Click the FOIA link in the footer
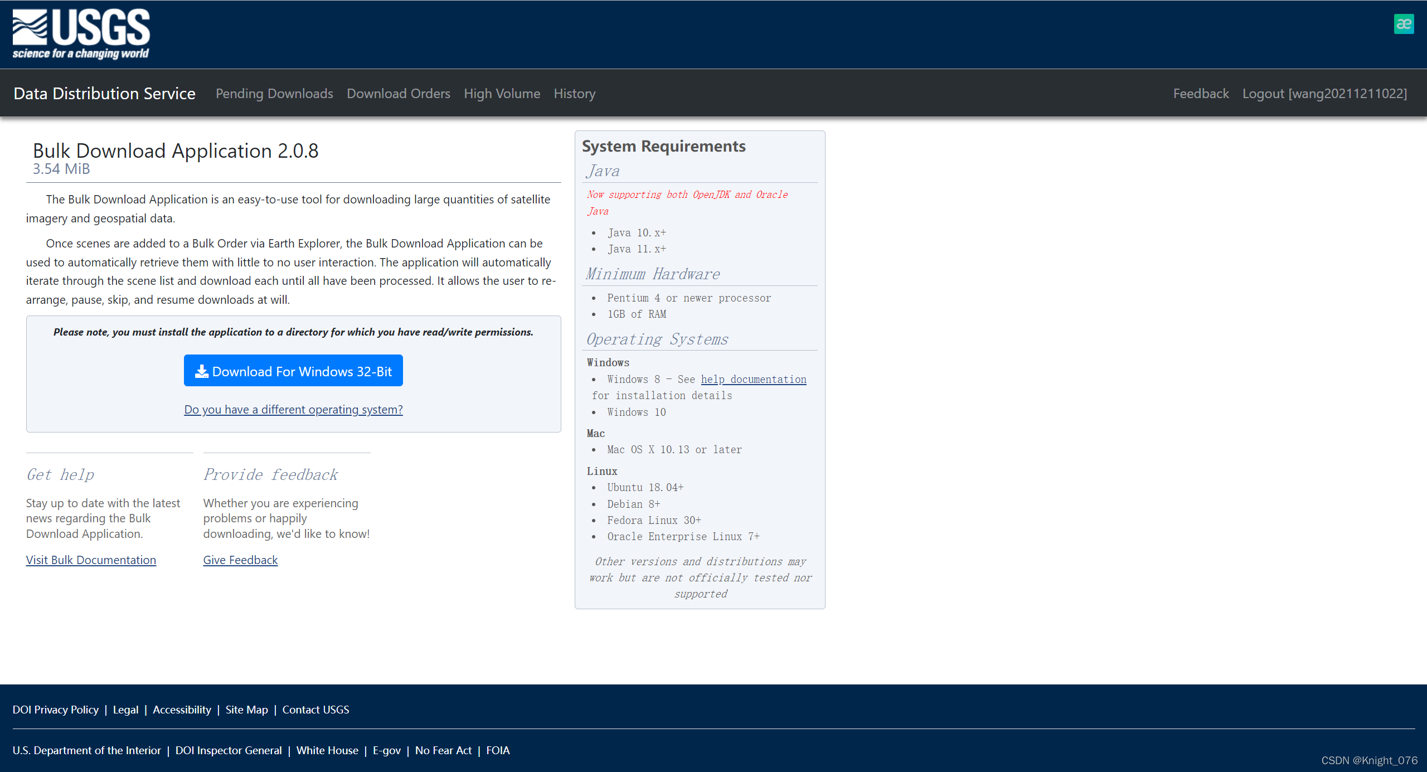 tap(498, 750)
